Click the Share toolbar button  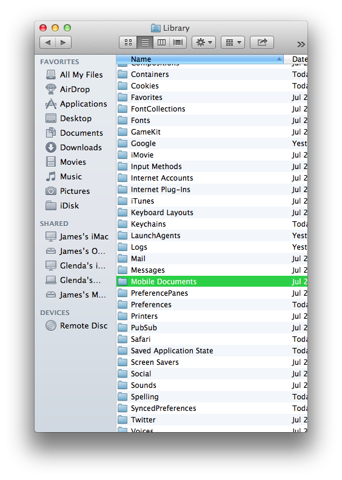262,42
